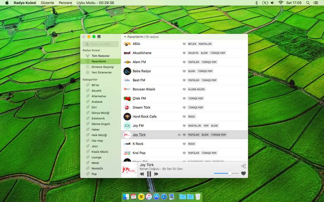Image resolution: width=324 pixels, height=202 pixels.
Task: Open the Düzenle menu
Action: (x=47, y=3)
